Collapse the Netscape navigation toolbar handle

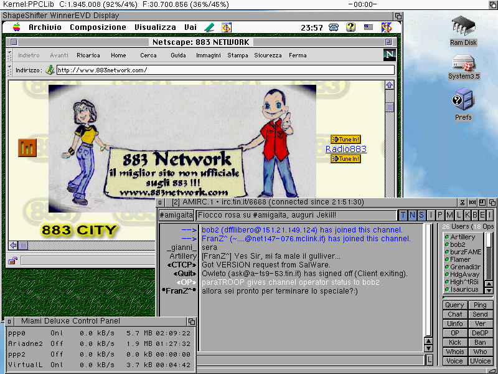[9, 55]
